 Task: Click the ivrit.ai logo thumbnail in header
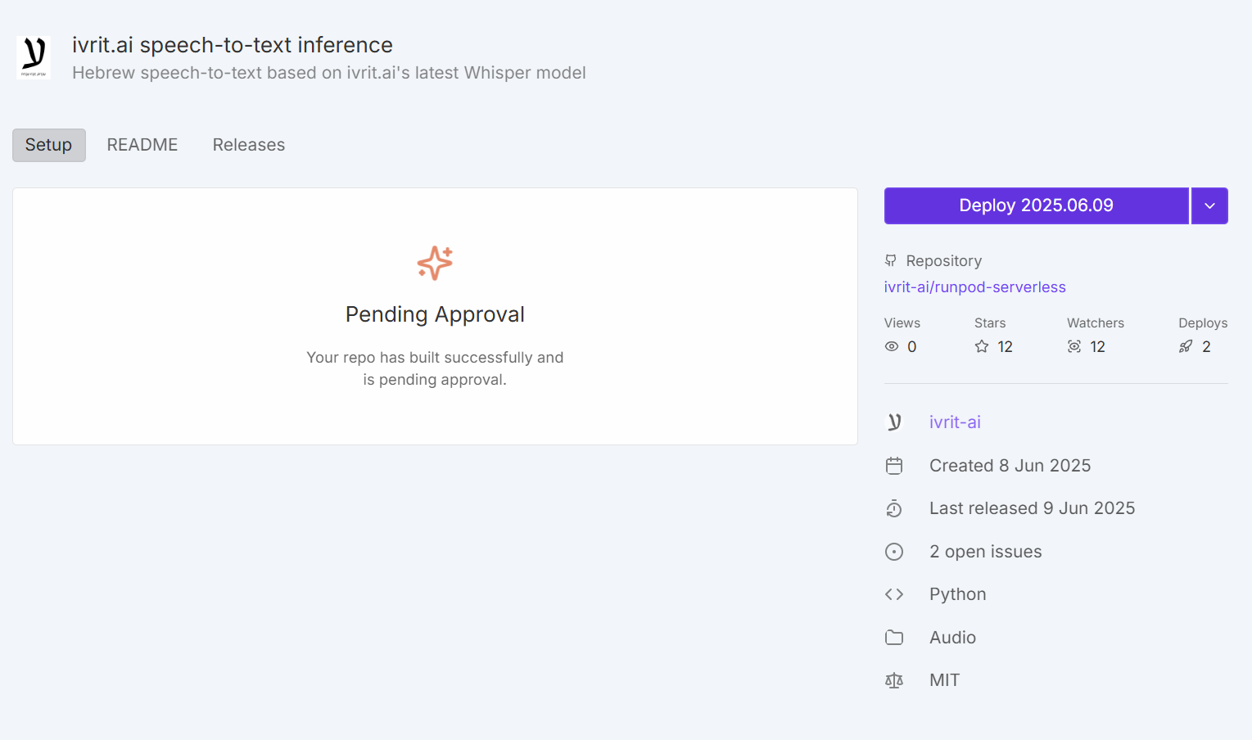34,57
